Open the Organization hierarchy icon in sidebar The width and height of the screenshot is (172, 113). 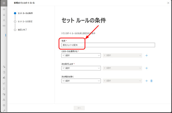click(4, 100)
